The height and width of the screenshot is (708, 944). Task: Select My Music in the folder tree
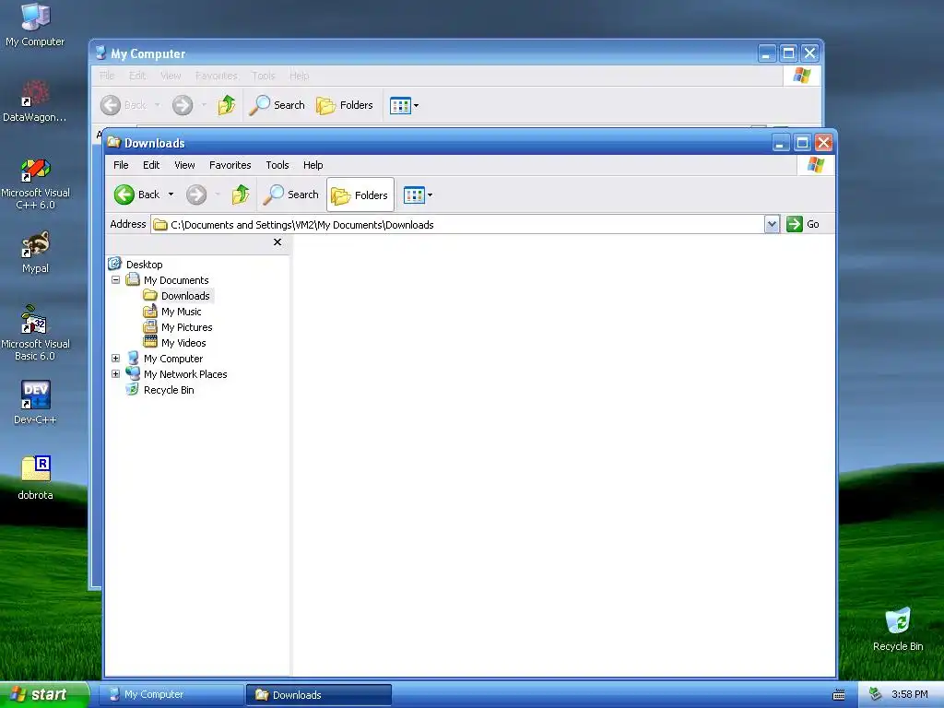coord(181,312)
